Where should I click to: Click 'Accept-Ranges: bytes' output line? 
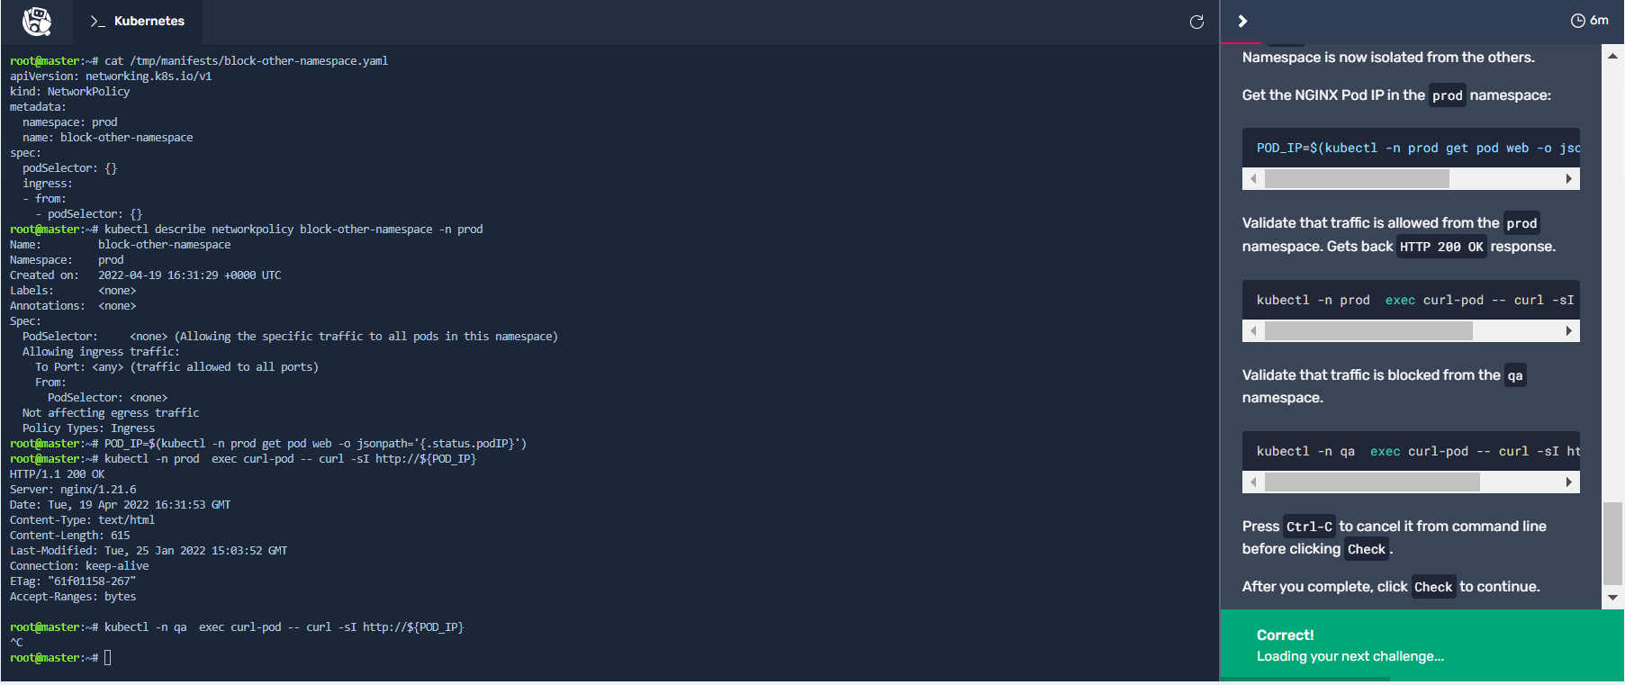pos(73,597)
